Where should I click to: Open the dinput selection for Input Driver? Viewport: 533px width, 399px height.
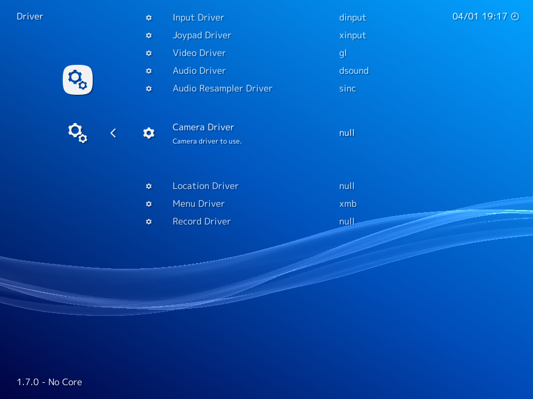tap(353, 17)
